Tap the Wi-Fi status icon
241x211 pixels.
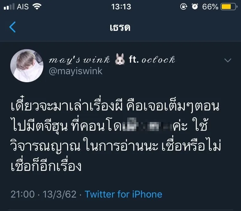coord(37,6)
